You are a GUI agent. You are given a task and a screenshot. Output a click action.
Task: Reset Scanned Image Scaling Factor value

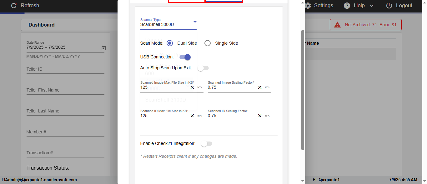coord(267,87)
